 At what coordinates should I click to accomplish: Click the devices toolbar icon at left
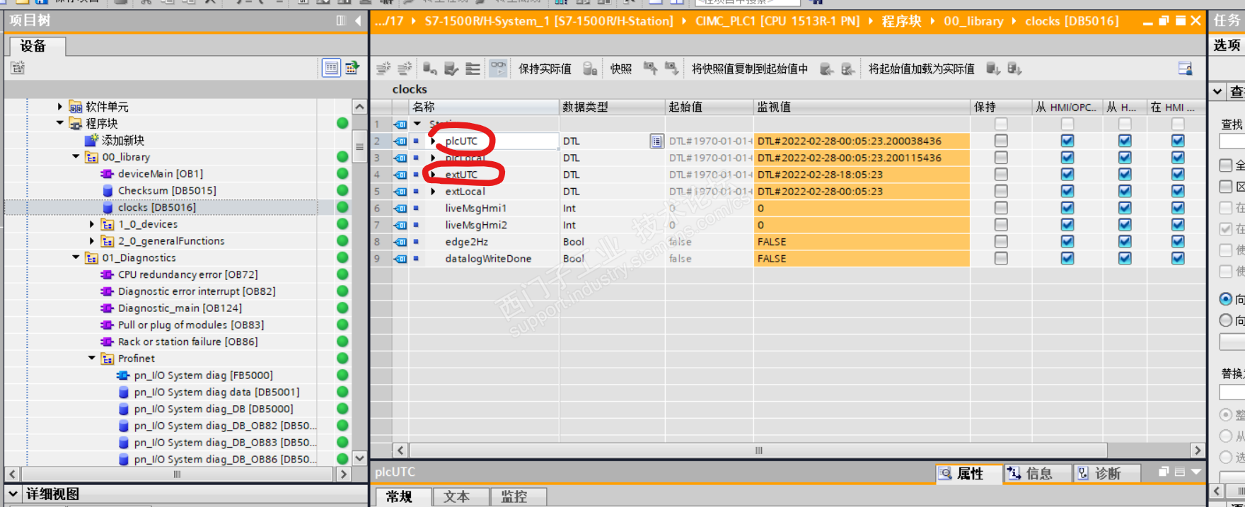coord(18,68)
